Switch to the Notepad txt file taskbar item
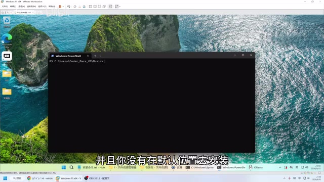This screenshot has height=182, width=324. click(92, 167)
